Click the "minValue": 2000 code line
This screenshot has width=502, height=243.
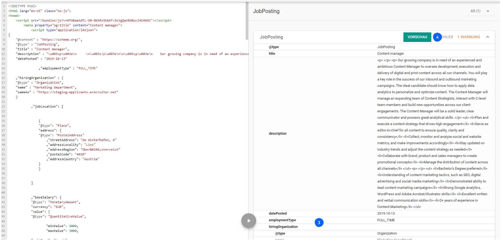point(62,226)
